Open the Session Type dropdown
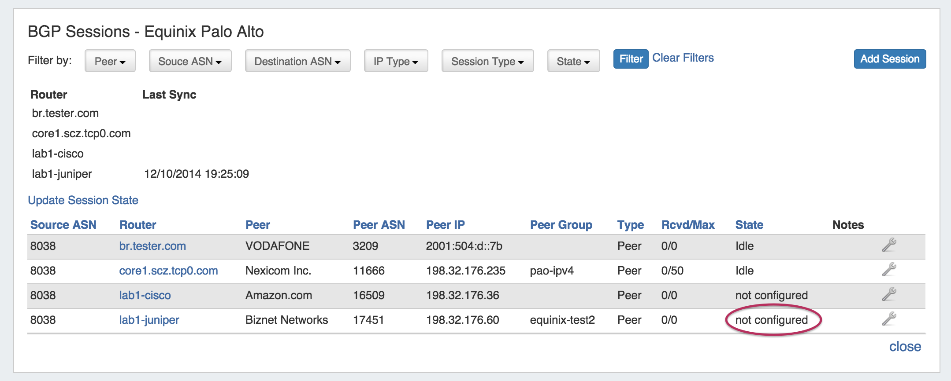The height and width of the screenshot is (381, 951). pyautogui.click(x=487, y=61)
